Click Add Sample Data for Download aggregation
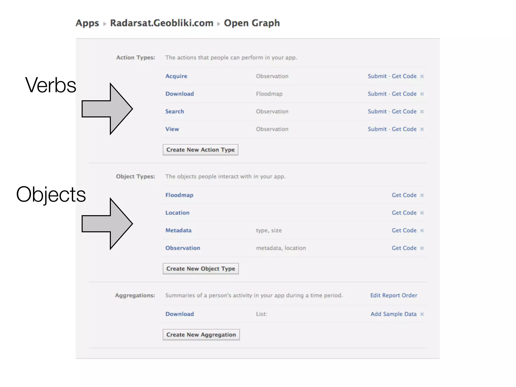The image size is (516, 387). 393,314
